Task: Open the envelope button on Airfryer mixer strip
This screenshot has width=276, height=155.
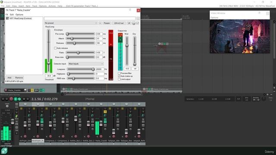Action: 29,115
